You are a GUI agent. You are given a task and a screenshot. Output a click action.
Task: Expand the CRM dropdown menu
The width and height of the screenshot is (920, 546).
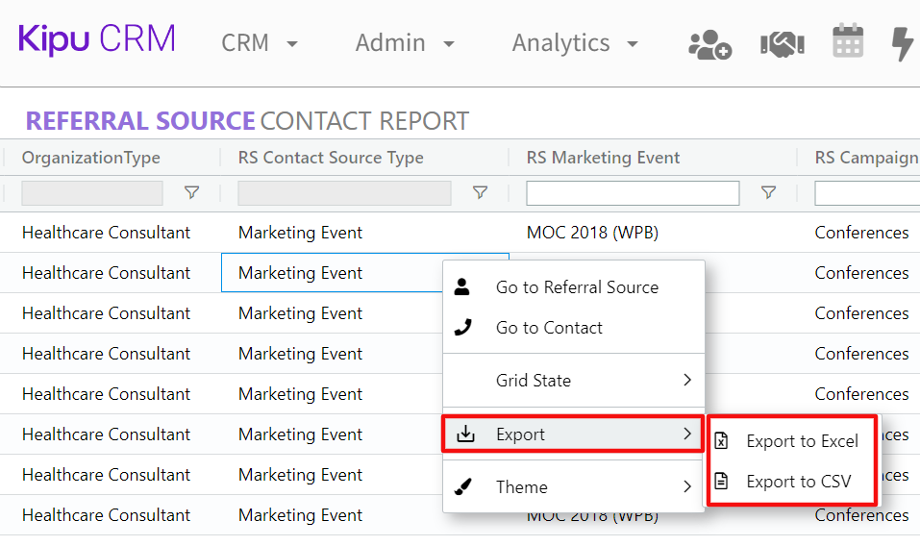click(260, 43)
